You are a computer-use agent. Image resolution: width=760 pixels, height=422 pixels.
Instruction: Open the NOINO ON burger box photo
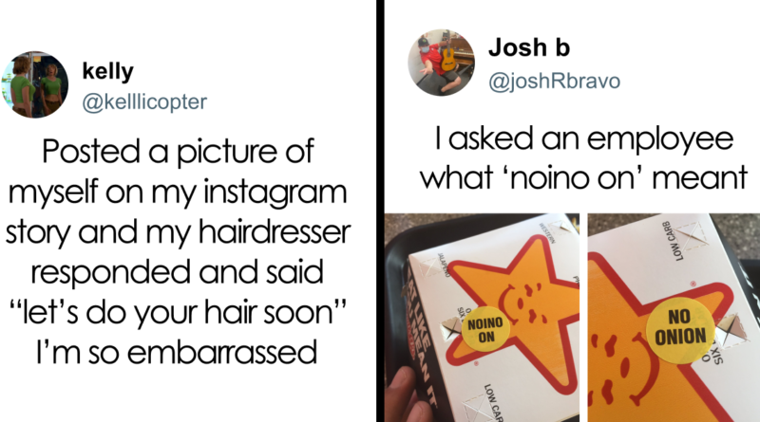(483, 318)
